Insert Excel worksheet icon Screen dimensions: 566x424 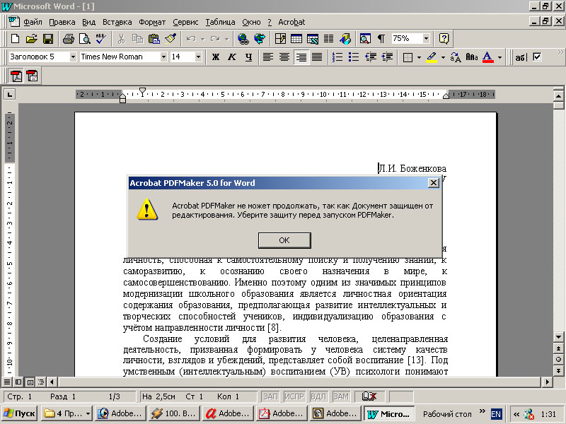tap(313, 39)
